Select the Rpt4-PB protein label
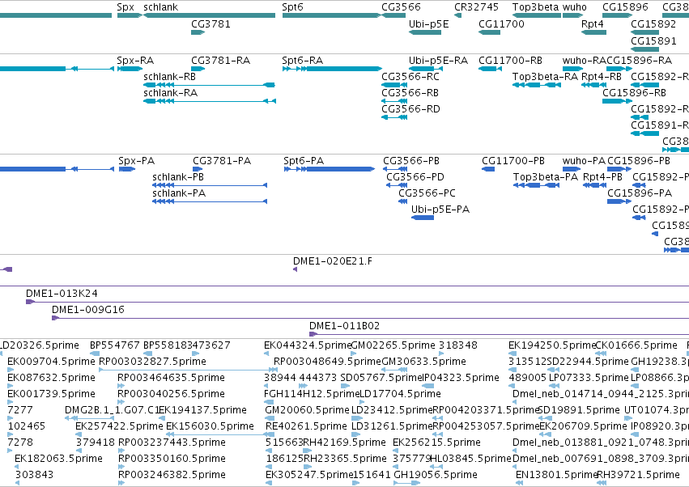 [x=602, y=177]
